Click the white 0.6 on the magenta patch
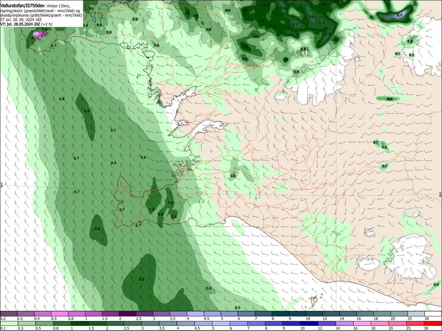 (36, 34)
